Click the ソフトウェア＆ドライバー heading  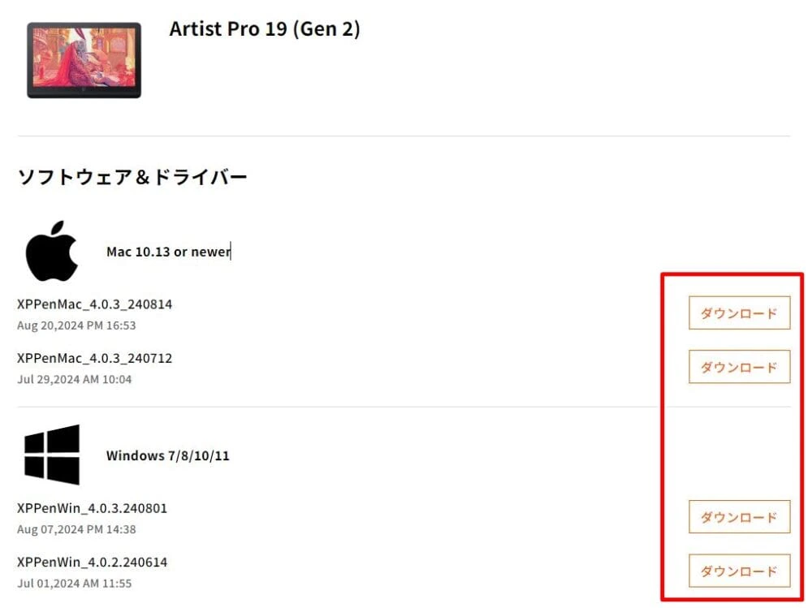coord(132,176)
